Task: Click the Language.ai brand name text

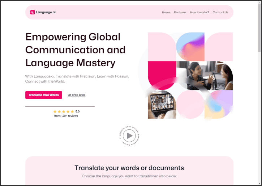Action: [x=46, y=12]
